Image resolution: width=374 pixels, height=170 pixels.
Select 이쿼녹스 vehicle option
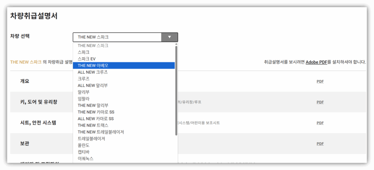(124, 159)
